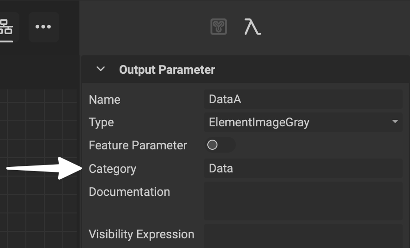The width and height of the screenshot is (410, 248).
Task: Click the hierarchy tree icon
Action: click(6, 27)
